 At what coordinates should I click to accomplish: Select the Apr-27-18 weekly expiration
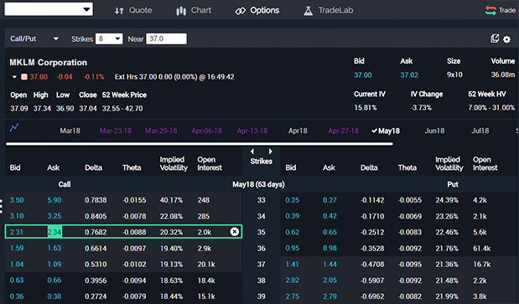(x=343, y=131)
